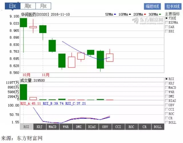Switch to the 周K weekly chart tab
The image size is (183, 143).
tap(28, 6)
